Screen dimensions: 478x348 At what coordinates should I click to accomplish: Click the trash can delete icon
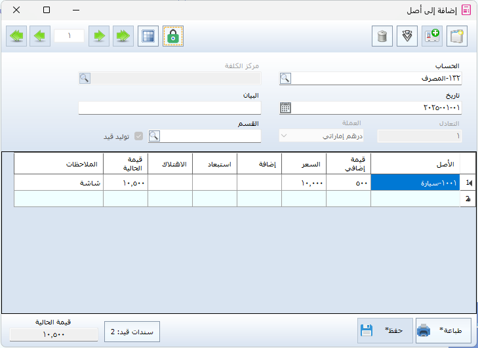coord(382,36)
